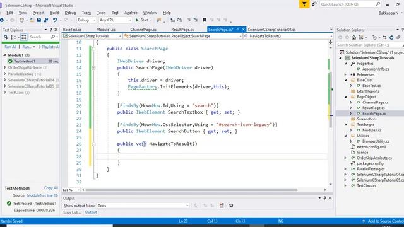404x227 pixels.
Task: Click the Refresh icon in Solution Explorer
Action: tap(391, 38)
